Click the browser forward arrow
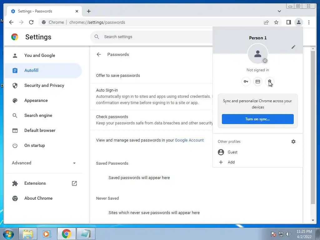The width and height of the screenshot is (320, 240). tap(21, 22)
